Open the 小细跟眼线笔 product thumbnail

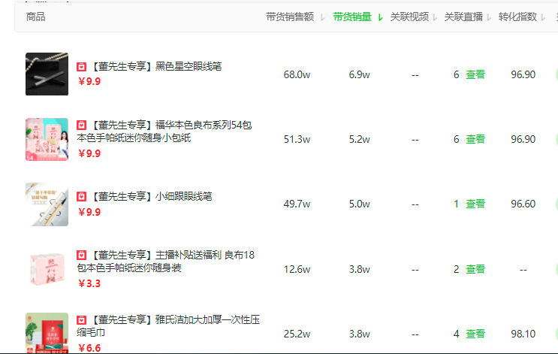pyautogui.click(x=47, y=204)
